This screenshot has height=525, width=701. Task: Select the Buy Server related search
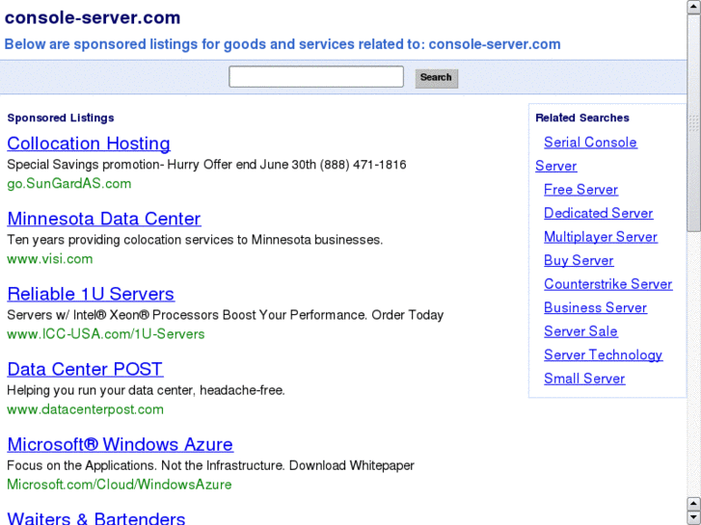point(579,260)
